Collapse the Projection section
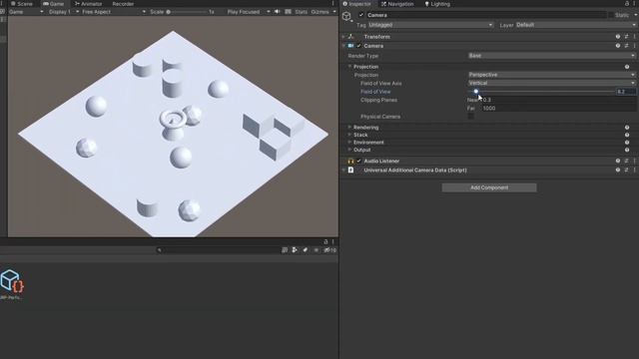This screenshot has height=359, width=639. pos(349,67)
